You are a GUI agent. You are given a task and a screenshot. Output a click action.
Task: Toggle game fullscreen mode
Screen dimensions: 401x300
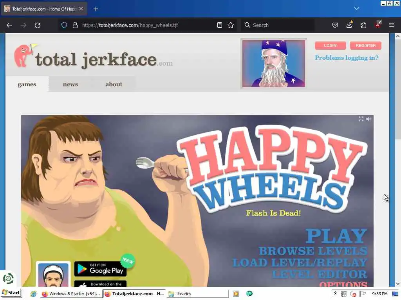coord(361,119)
